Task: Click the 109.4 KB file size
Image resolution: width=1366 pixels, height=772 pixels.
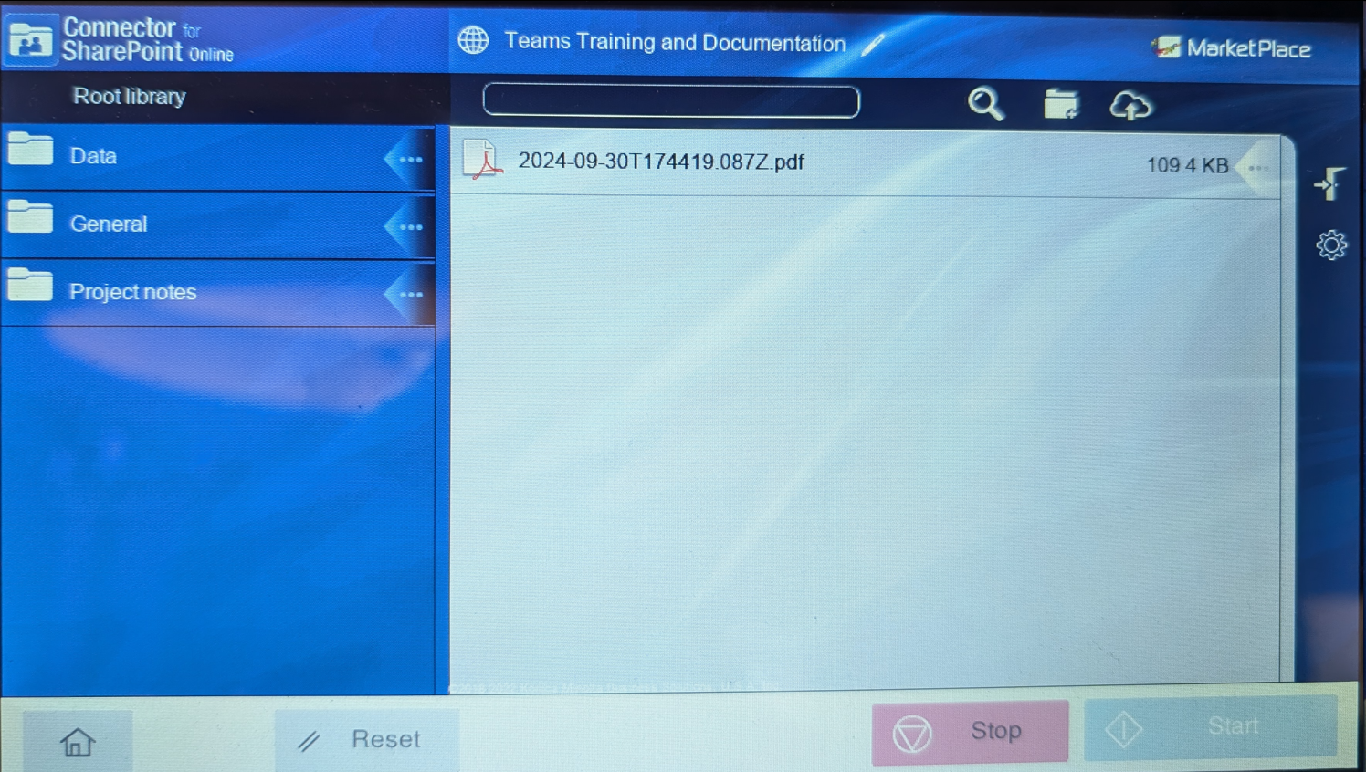Action: 1187,165
